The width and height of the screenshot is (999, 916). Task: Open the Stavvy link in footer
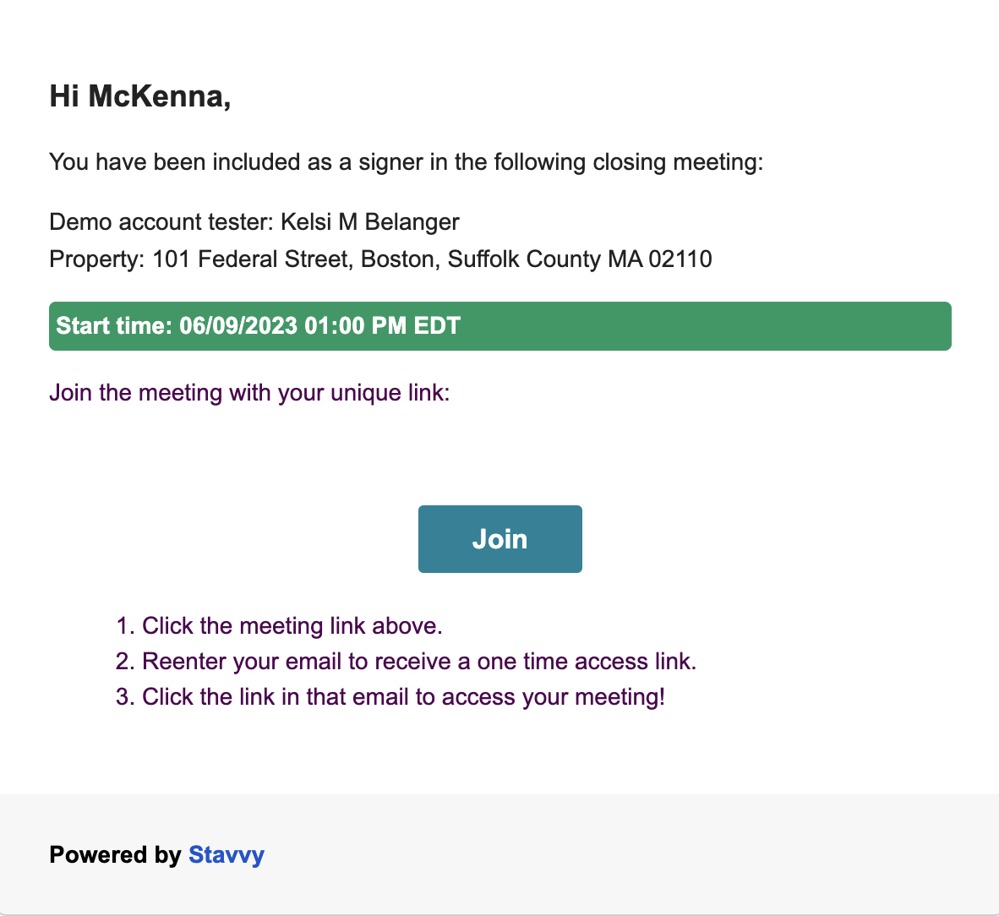227,855
